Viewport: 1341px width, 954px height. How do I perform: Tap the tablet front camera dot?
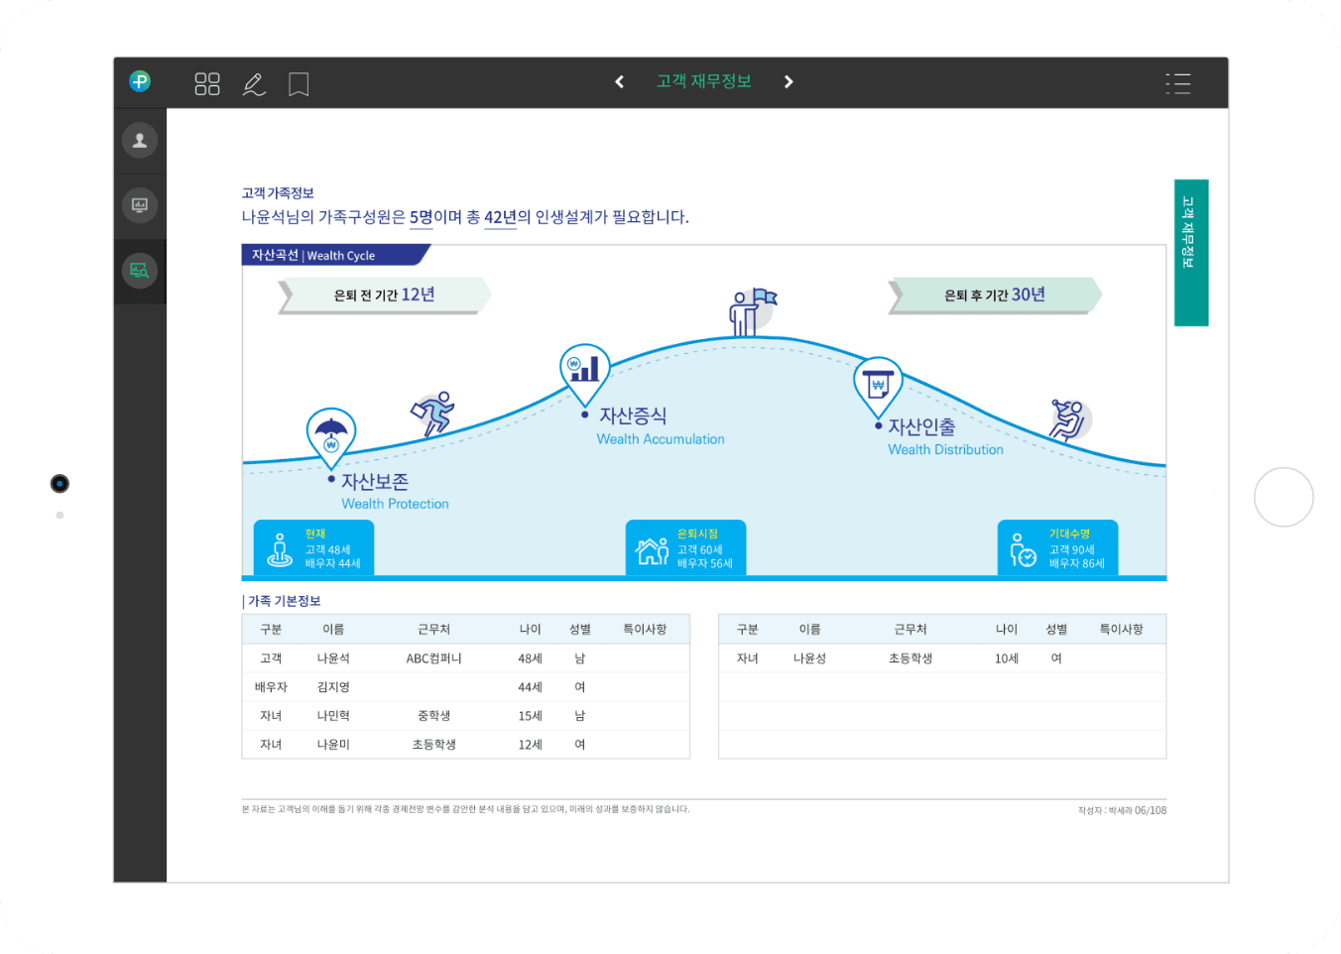(60, 484)
